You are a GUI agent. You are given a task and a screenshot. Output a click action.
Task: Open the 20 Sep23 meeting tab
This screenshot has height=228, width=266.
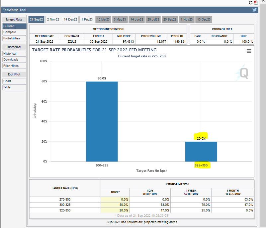170,20
